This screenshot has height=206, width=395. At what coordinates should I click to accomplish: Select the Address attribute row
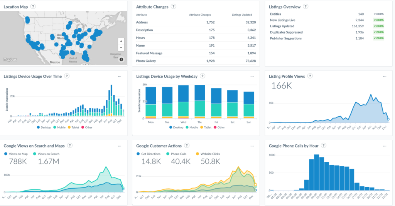point(196,22)
